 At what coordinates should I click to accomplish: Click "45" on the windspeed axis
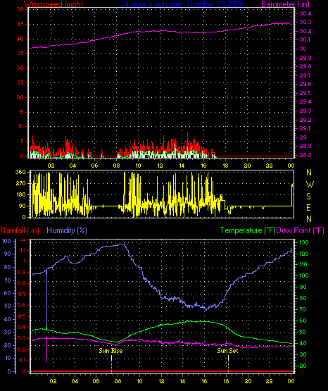click(x=20, y=24)
